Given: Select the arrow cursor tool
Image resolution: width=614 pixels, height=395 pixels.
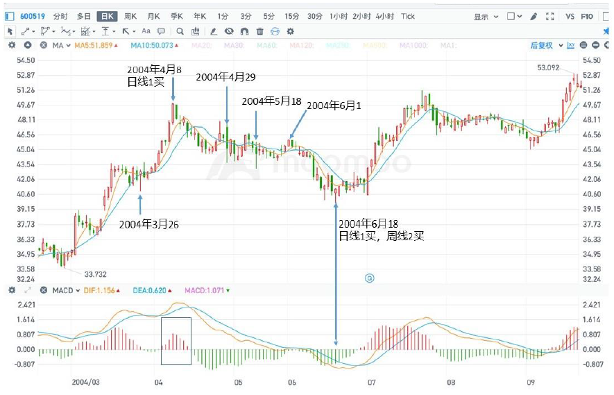Looking at the screenshot, I should tap(10, 31).
